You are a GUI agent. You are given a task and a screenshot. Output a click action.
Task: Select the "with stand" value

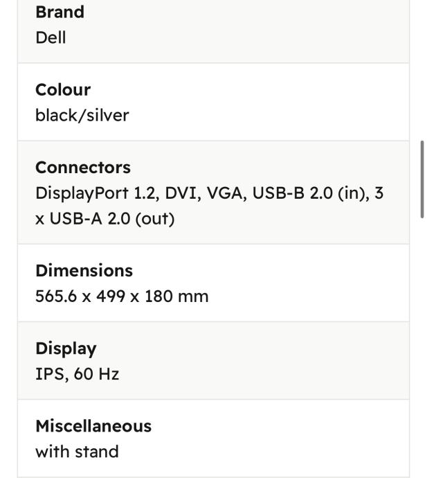point(77,452)
